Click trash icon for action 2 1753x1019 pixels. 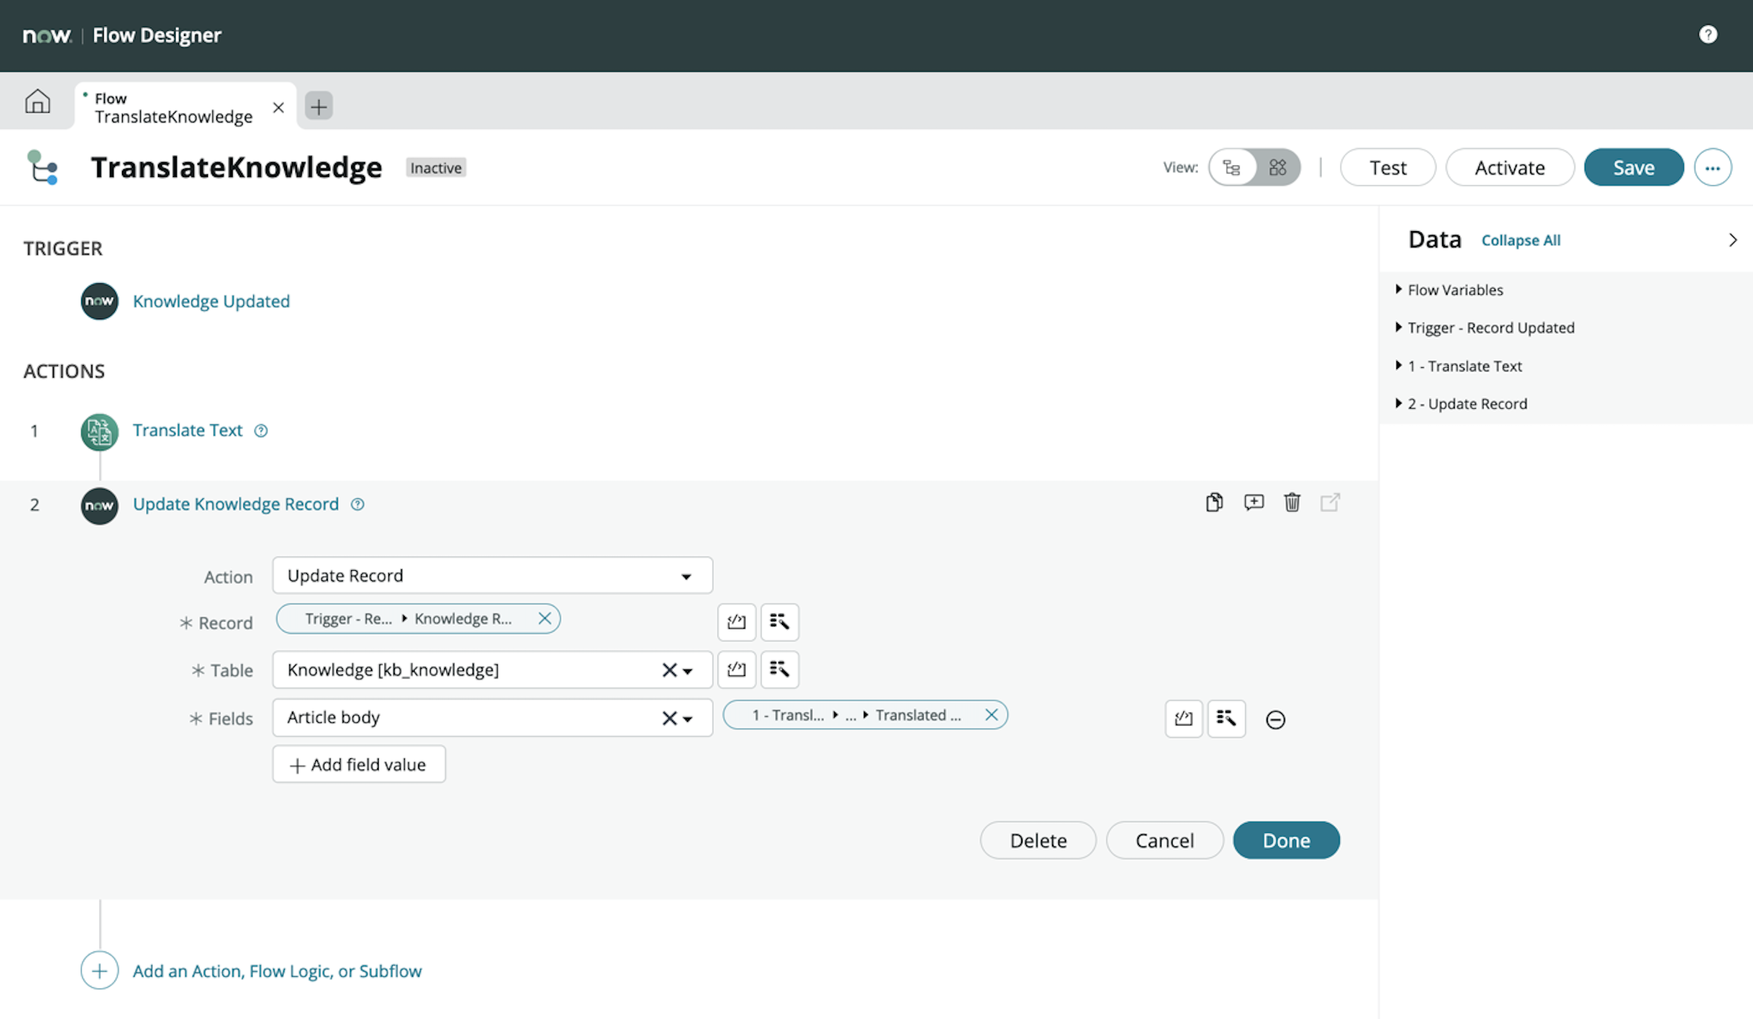tap(1292, 502)
